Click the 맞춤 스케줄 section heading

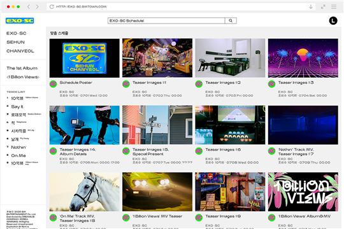click(59, 33)
